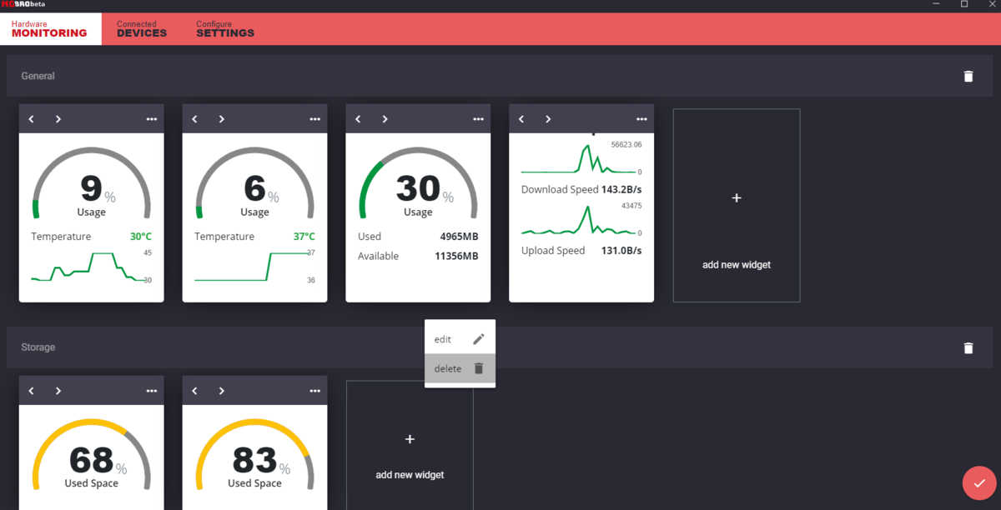Click the Storage section title
The image size is (1001, 510).
click(x=38, y=347)
